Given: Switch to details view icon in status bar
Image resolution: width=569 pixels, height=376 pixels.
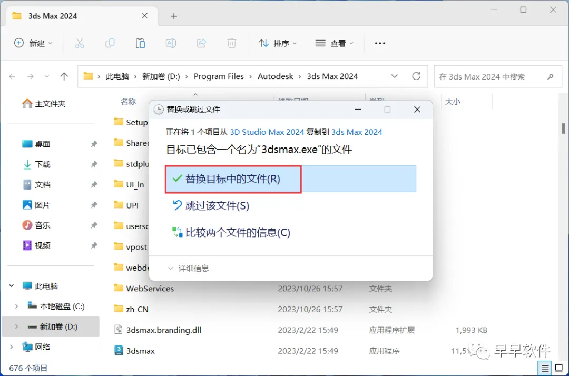Looking at the screenshot, I should pos(545,369).
